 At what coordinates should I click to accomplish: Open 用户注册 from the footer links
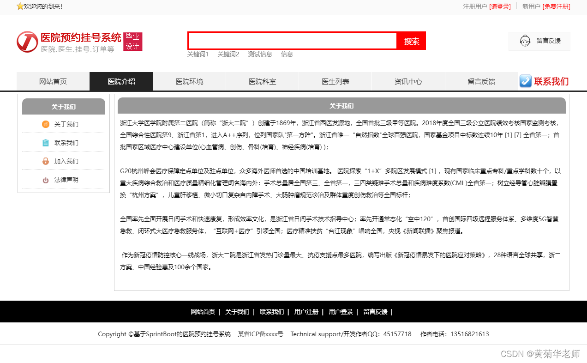(306, 312)
